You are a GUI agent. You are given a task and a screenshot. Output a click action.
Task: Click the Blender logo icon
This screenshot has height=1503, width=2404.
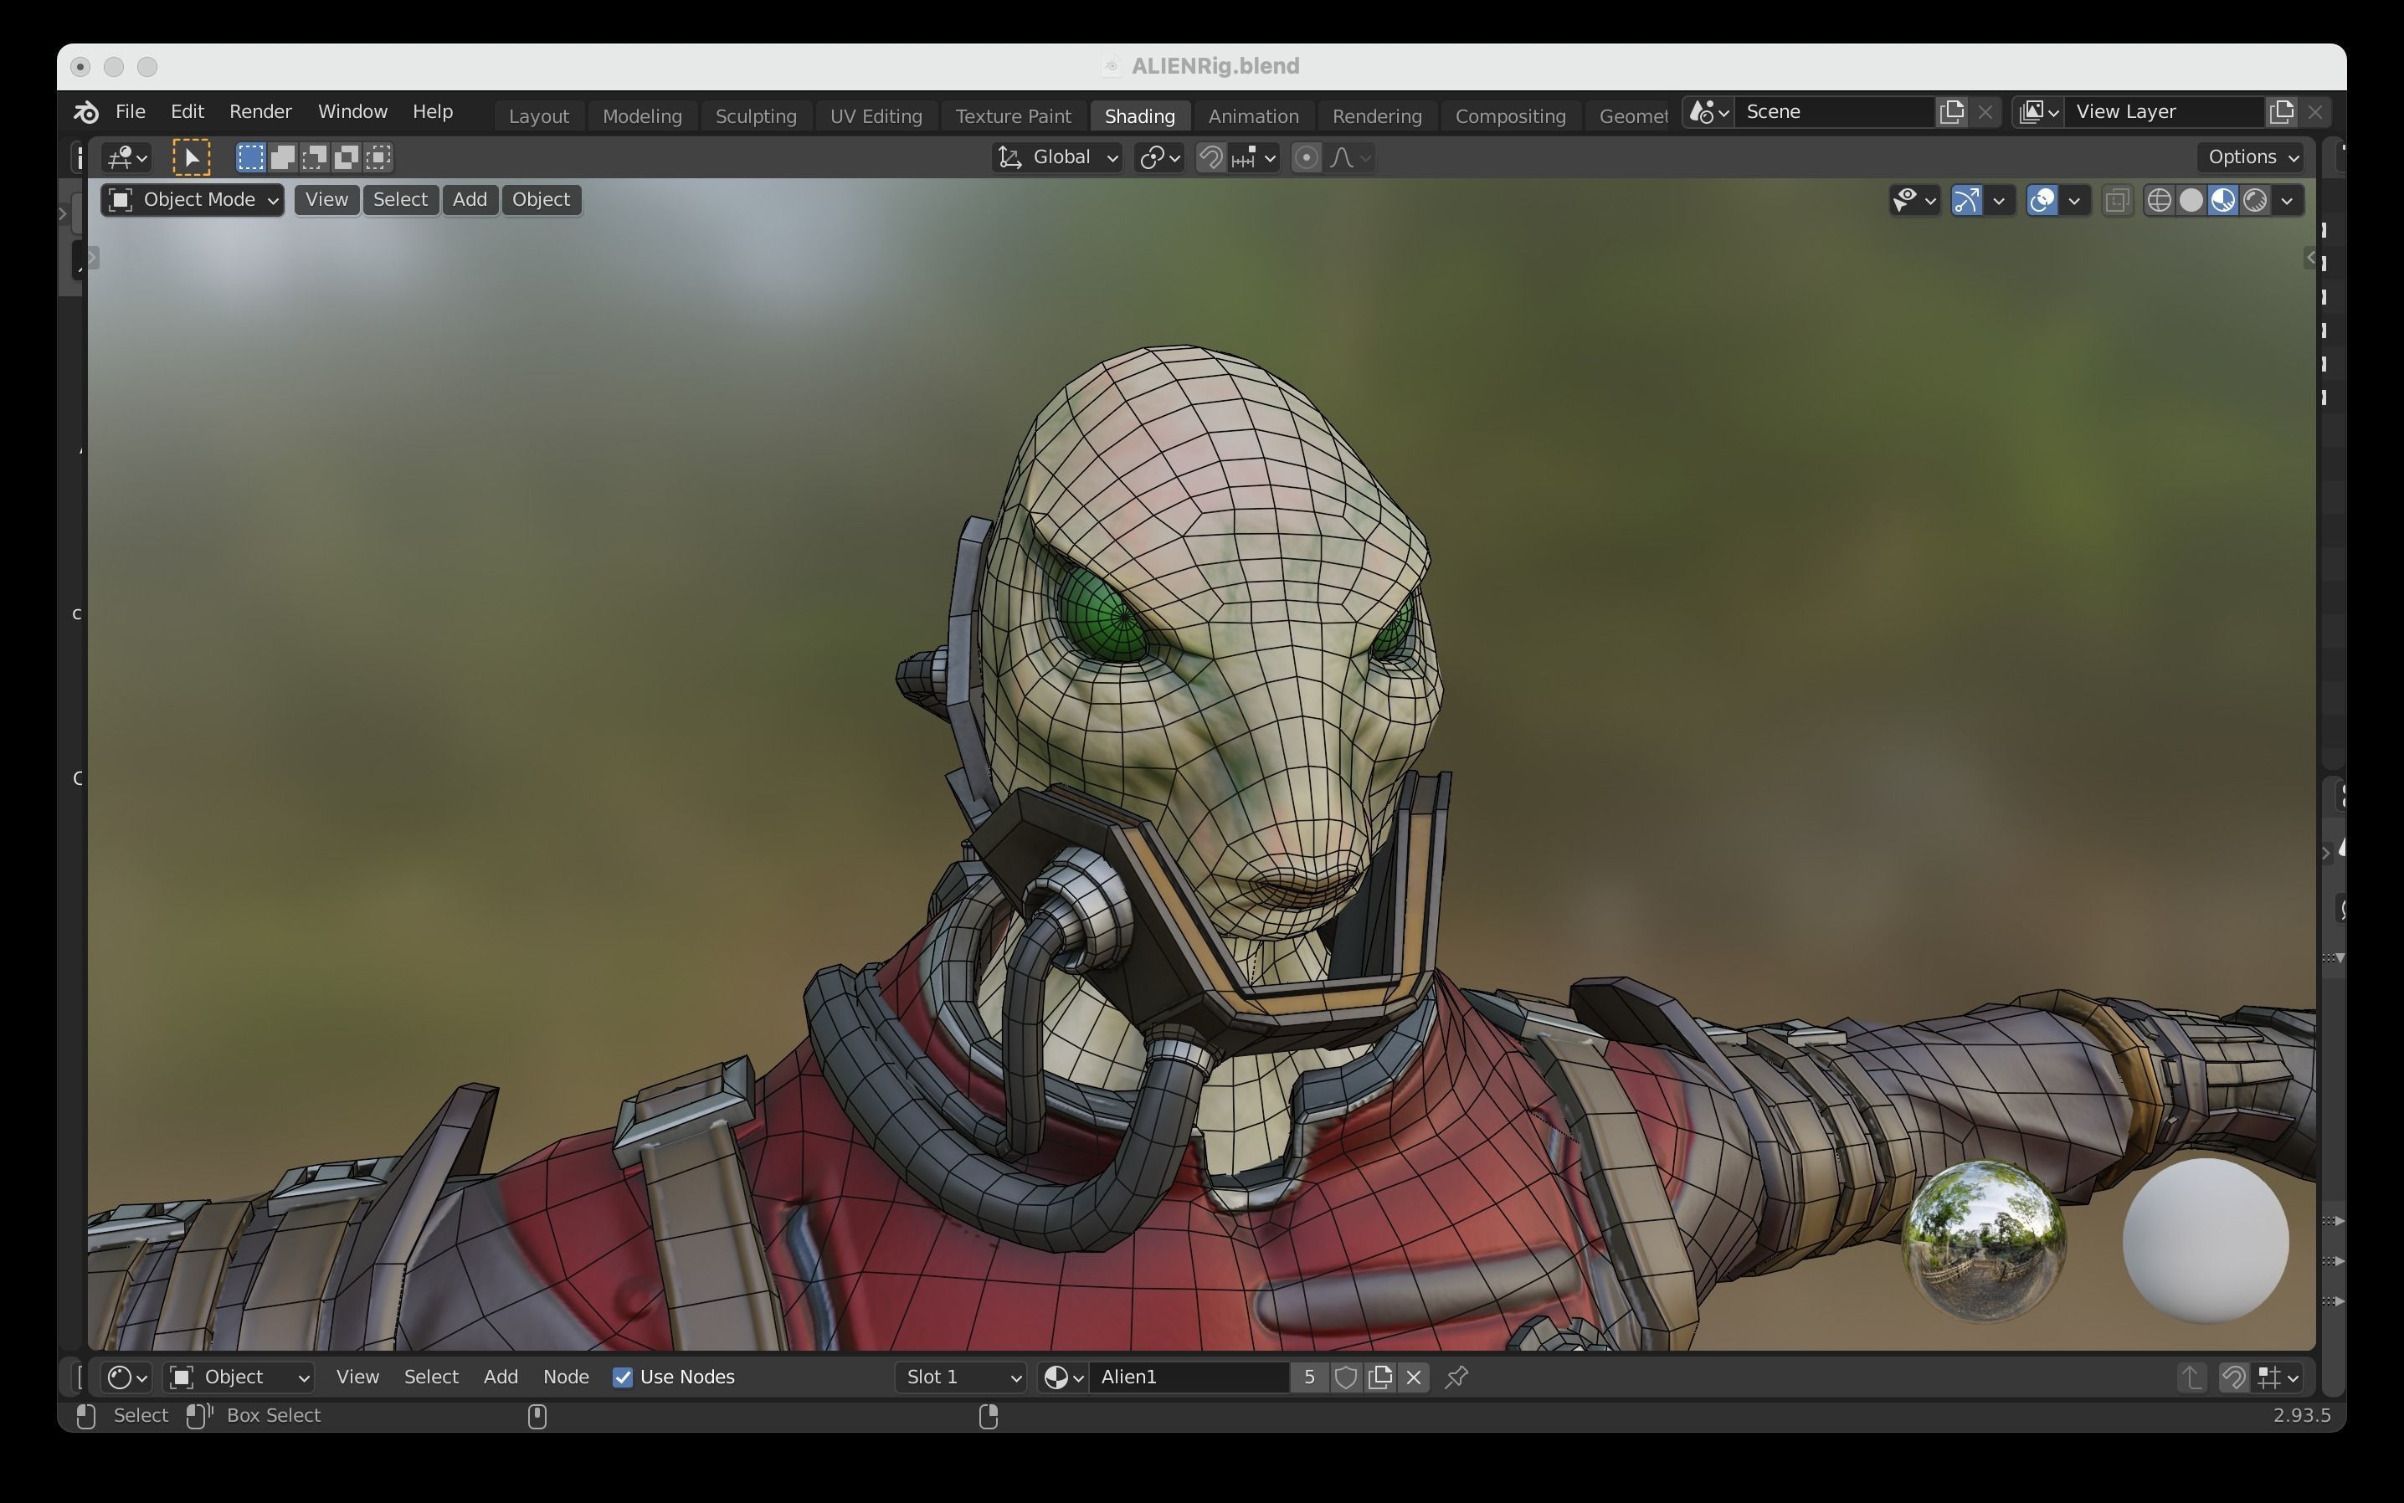tap(86, 112)
